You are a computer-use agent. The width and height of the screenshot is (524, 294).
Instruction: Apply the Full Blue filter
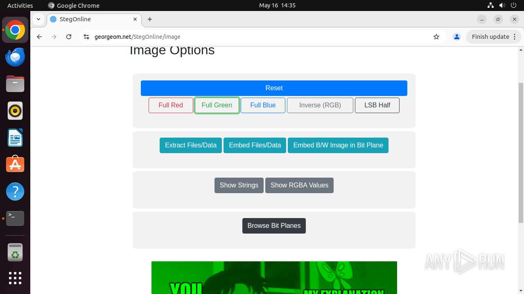tap(263, 105)
